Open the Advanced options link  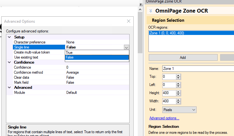coord(164,118)
